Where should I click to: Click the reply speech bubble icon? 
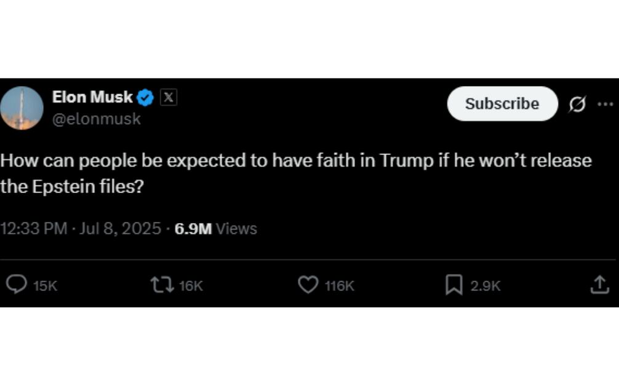click(x=16, y=285)
